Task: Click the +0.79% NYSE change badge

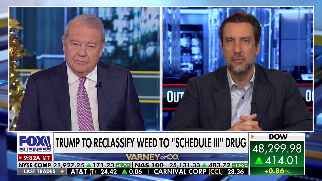Action: pos(124,165)
